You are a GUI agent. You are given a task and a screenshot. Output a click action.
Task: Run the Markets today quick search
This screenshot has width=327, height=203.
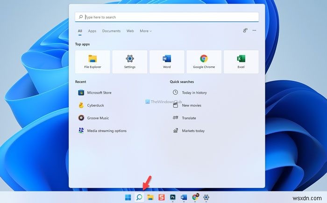tap(189, 131)
